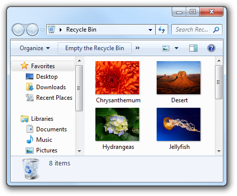237x196 pixels.
Task: Open the address bar history dropdown
Action: coord(150,30)
